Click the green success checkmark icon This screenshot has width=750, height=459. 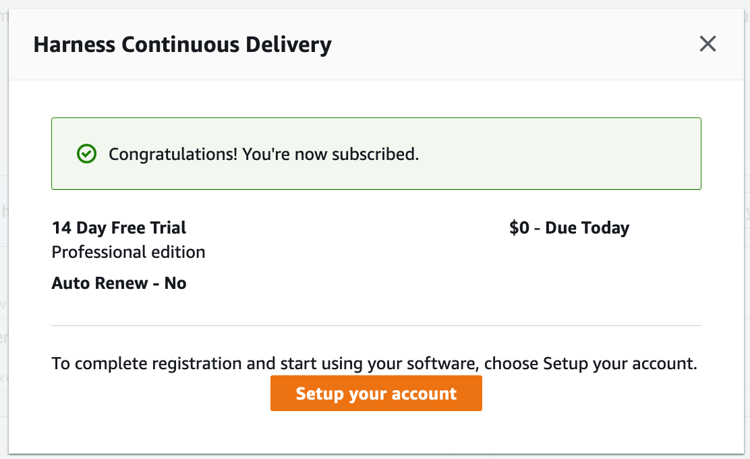click(86, 154)
